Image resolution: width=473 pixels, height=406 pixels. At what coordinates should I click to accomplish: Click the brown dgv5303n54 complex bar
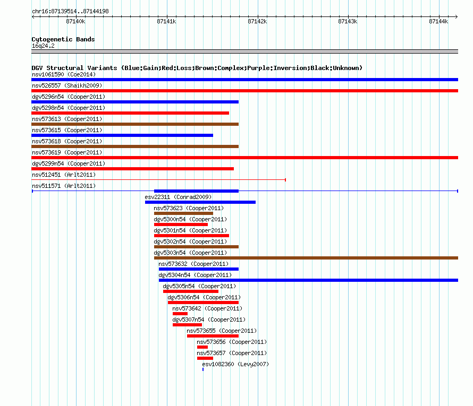(306, 258)
